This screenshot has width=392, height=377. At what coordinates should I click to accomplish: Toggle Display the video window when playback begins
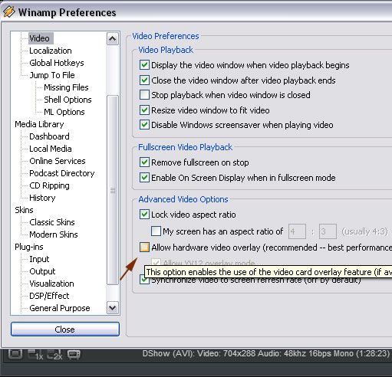[x=144, y=65]
